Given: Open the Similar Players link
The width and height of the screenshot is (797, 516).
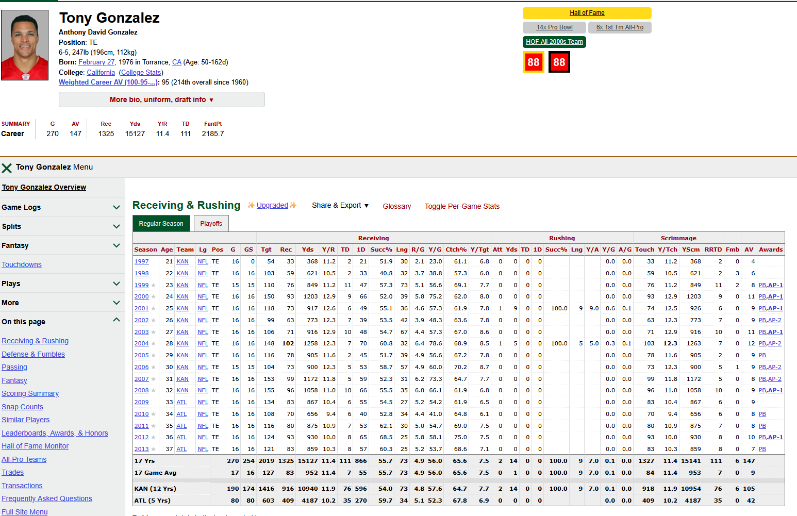Looking at the screenshot, I should pyautogui.click(x=26, y=420).
